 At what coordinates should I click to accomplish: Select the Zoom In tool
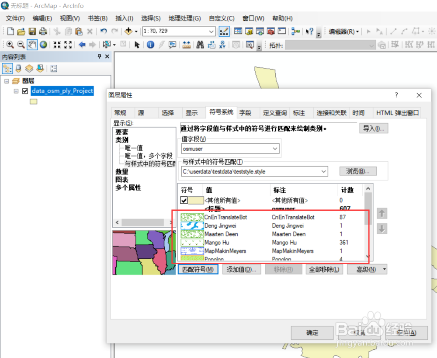click(10, 44)
